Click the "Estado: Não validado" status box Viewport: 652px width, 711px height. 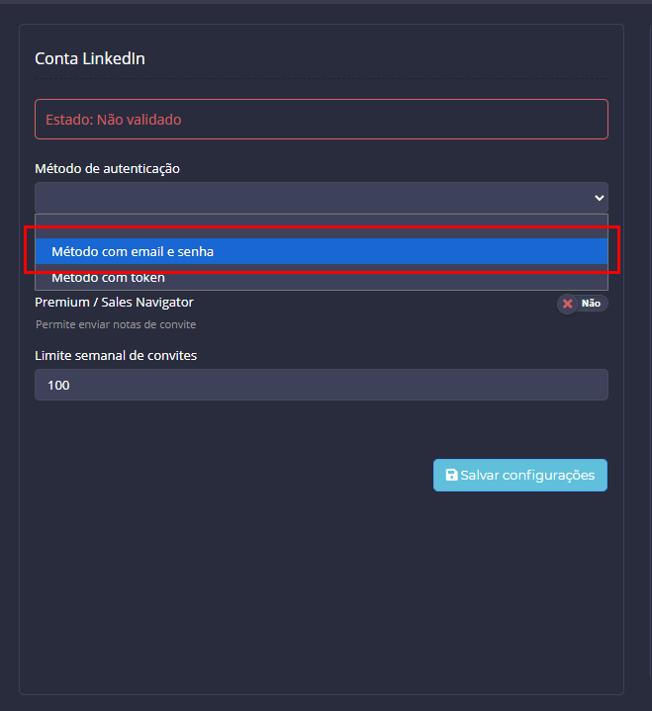click(321, 120)
